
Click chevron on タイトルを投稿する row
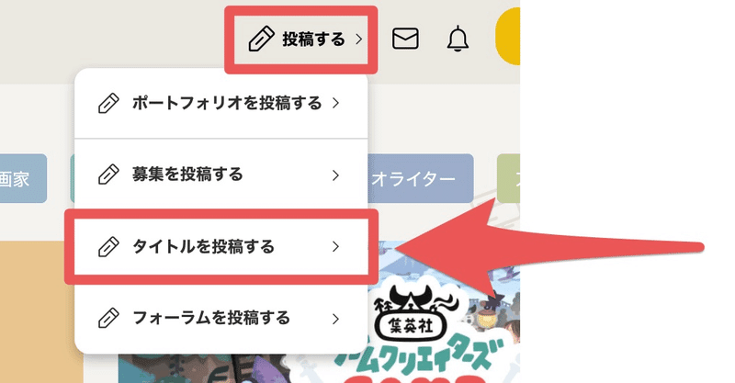[x=335, y=246]
